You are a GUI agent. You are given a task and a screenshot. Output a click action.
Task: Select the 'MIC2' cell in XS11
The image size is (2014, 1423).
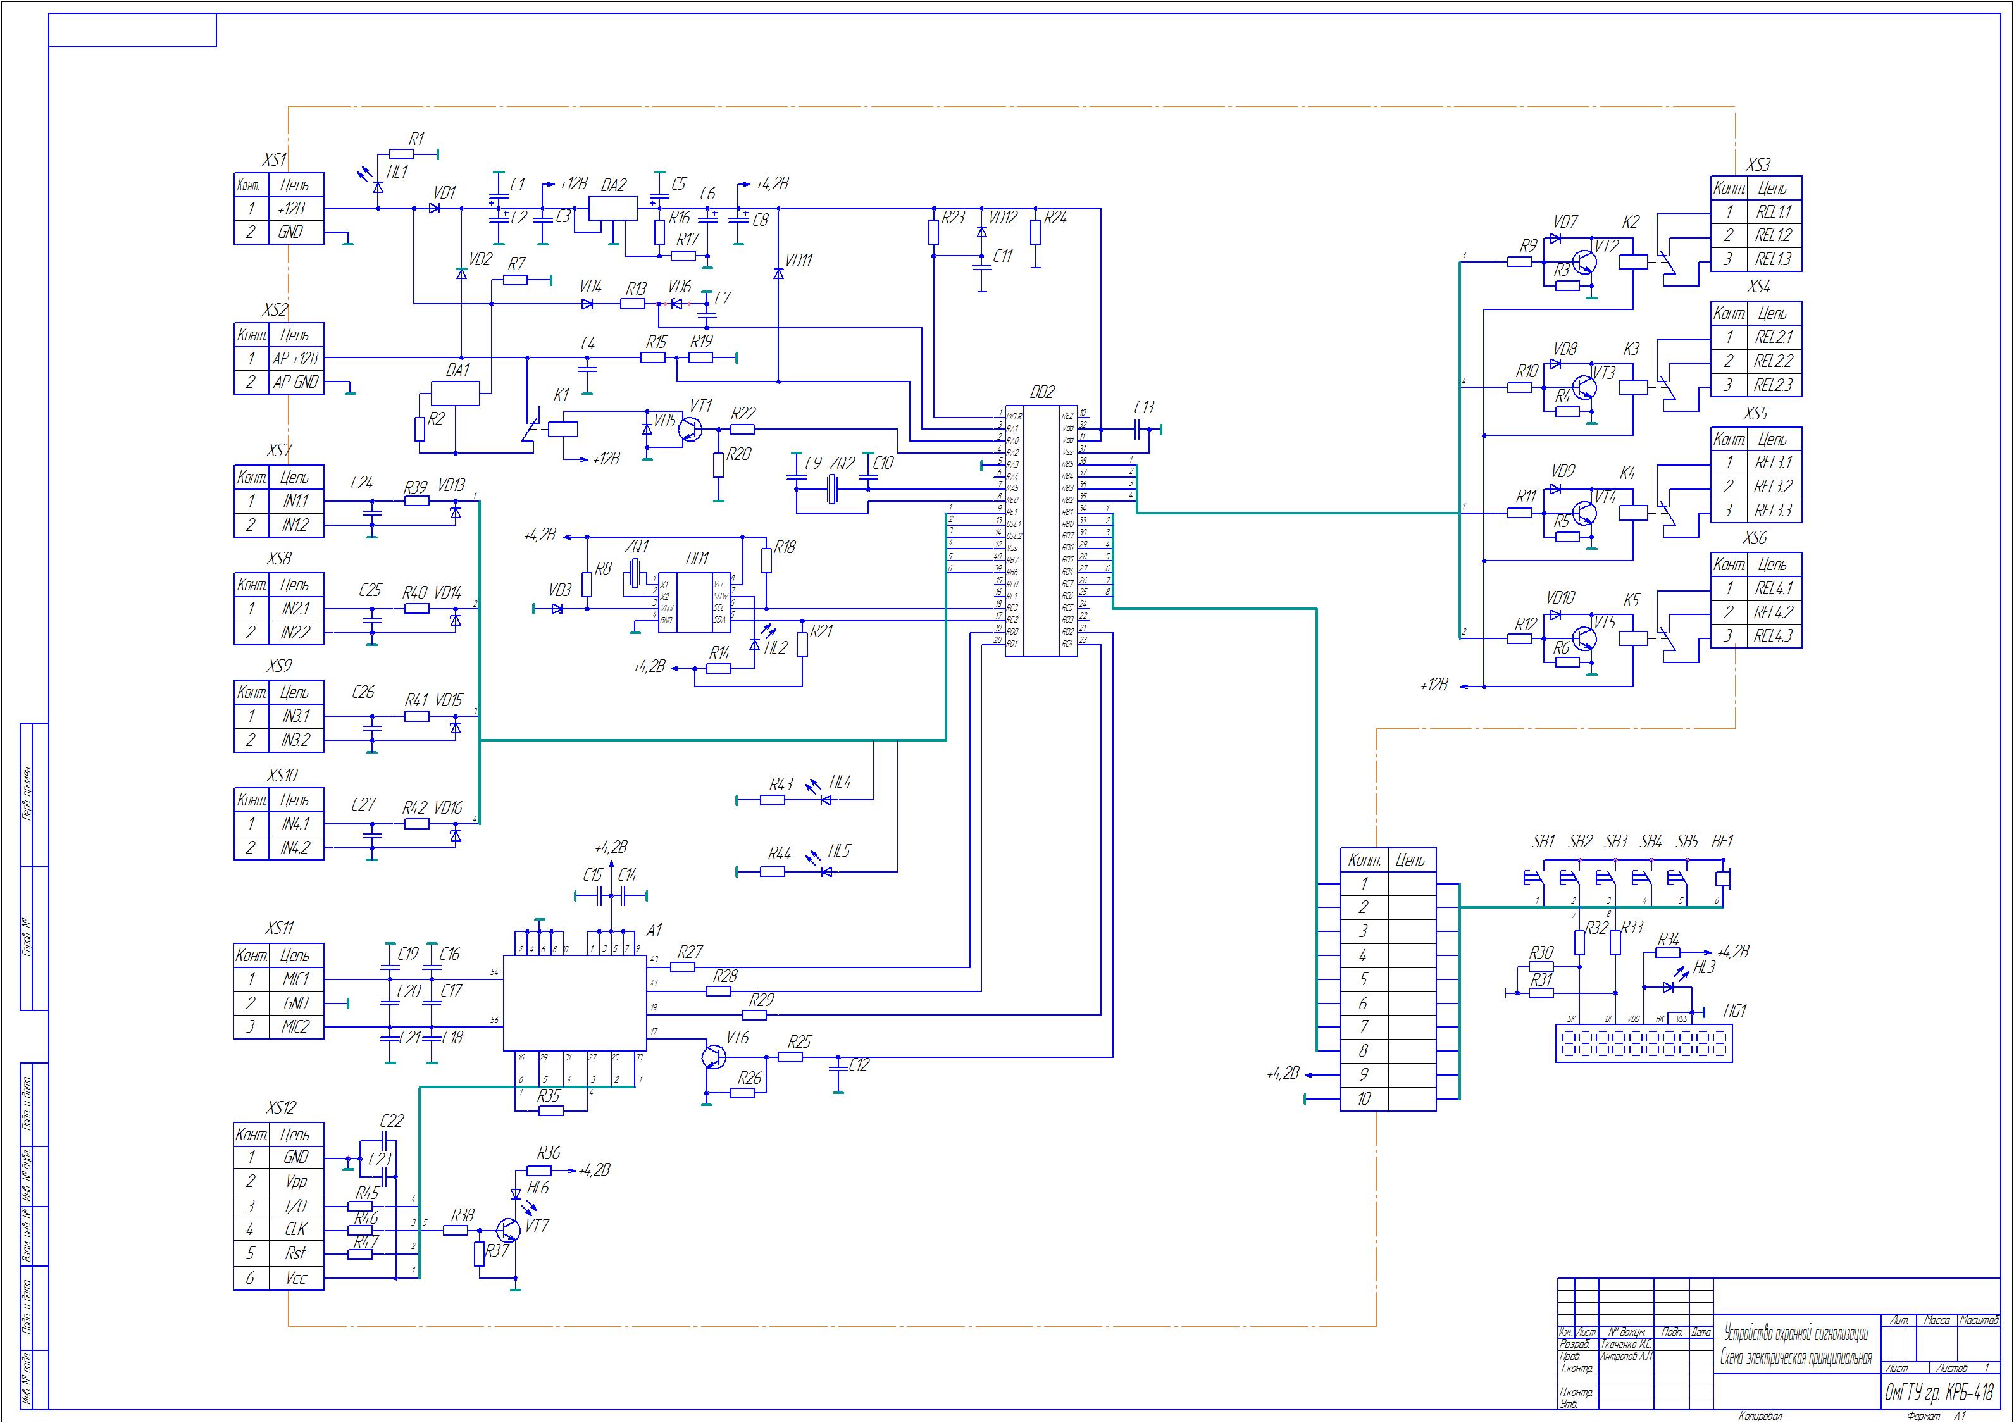click(297, 1028)
